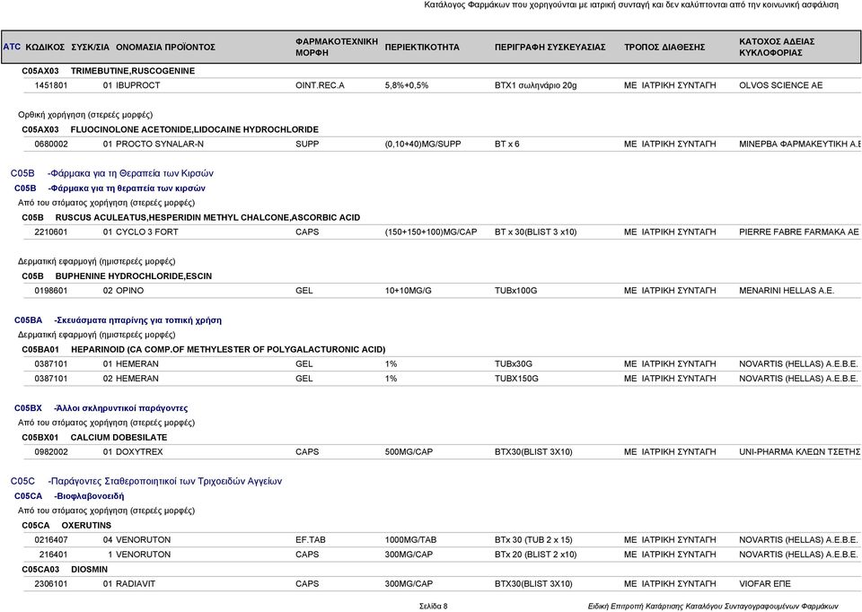Click the ΦΑΡΜΑΚΟΤΕΧΝΙΚΗ ΜΟΡΦΗ column header
This screenshot has height=612, width=862.
pyautogui.click(x=337, y=48)
